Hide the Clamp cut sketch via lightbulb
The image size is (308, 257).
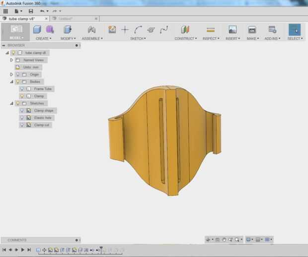coord(22,125)
